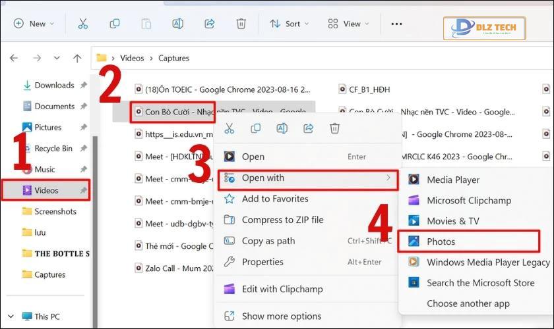
Task: Click the Rename icon in top toolbar
Action: click(177, 24)
